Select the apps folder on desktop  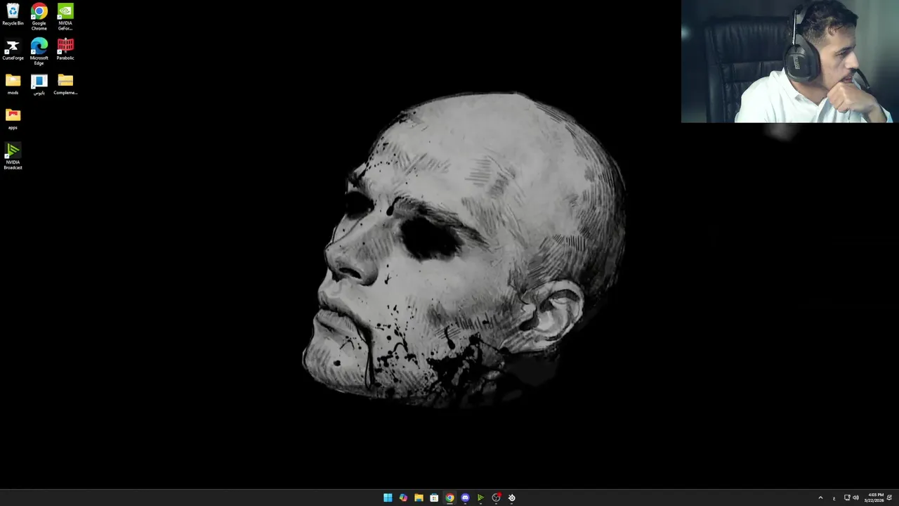tap(13, 119)
